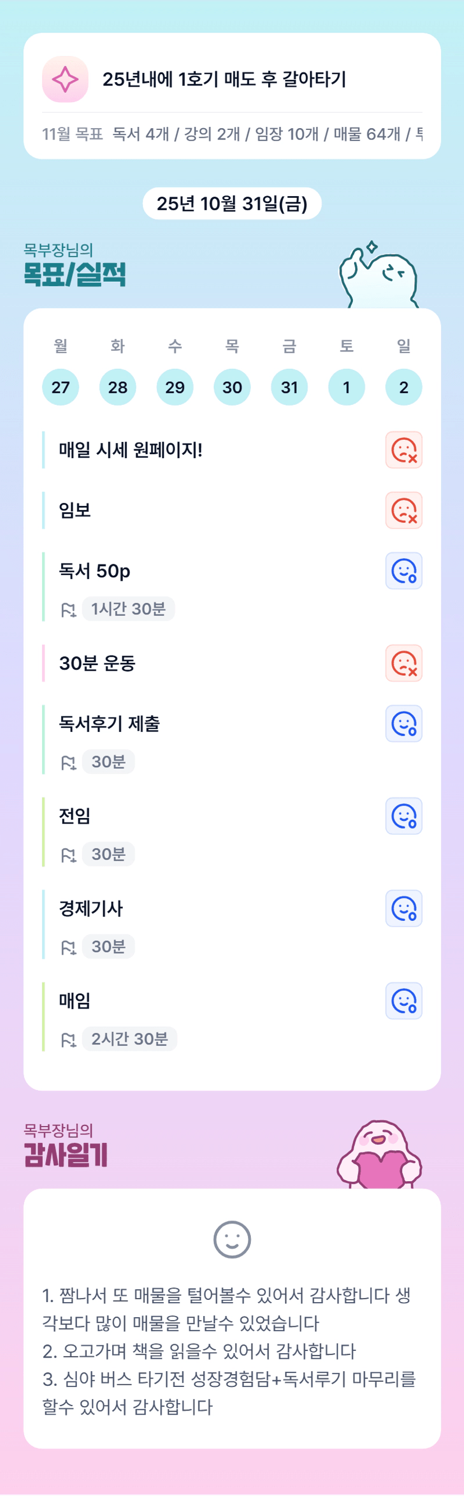Click the smiley status icon for 경제기사
The width and height of the screenshot is (464, 1496).
[404, 909]
